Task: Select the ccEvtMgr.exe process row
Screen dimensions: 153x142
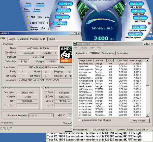Action: [x=110, y=89]
